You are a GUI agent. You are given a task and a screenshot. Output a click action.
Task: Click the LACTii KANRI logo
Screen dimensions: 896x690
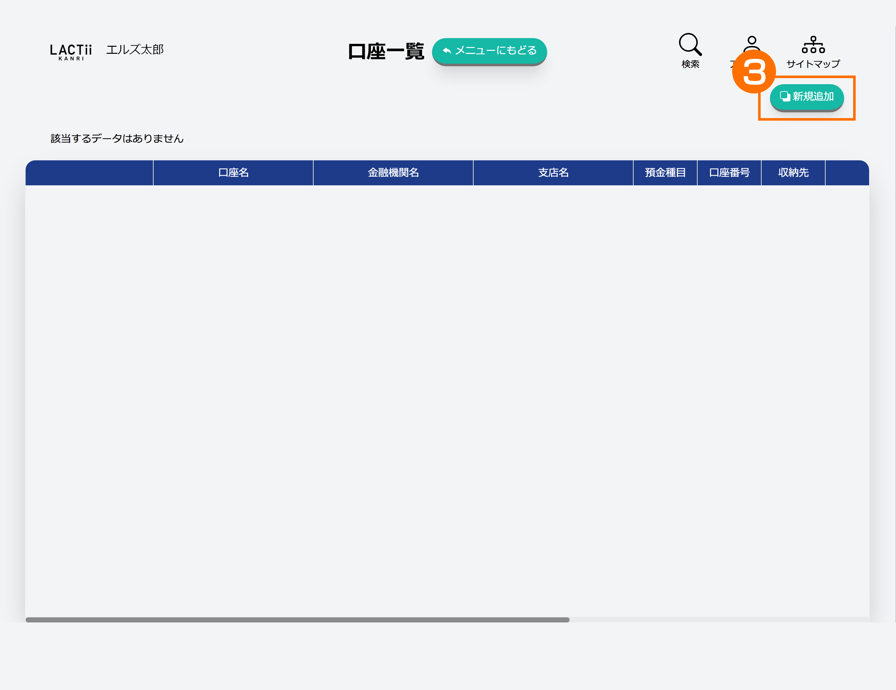click(x=71, y=52)
